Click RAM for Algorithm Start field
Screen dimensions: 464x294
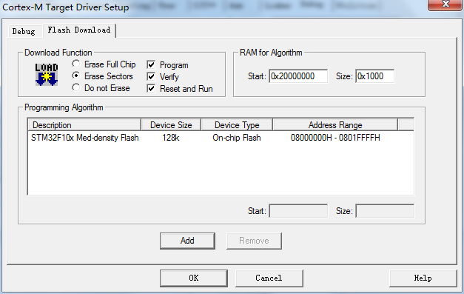pos(298,76)
